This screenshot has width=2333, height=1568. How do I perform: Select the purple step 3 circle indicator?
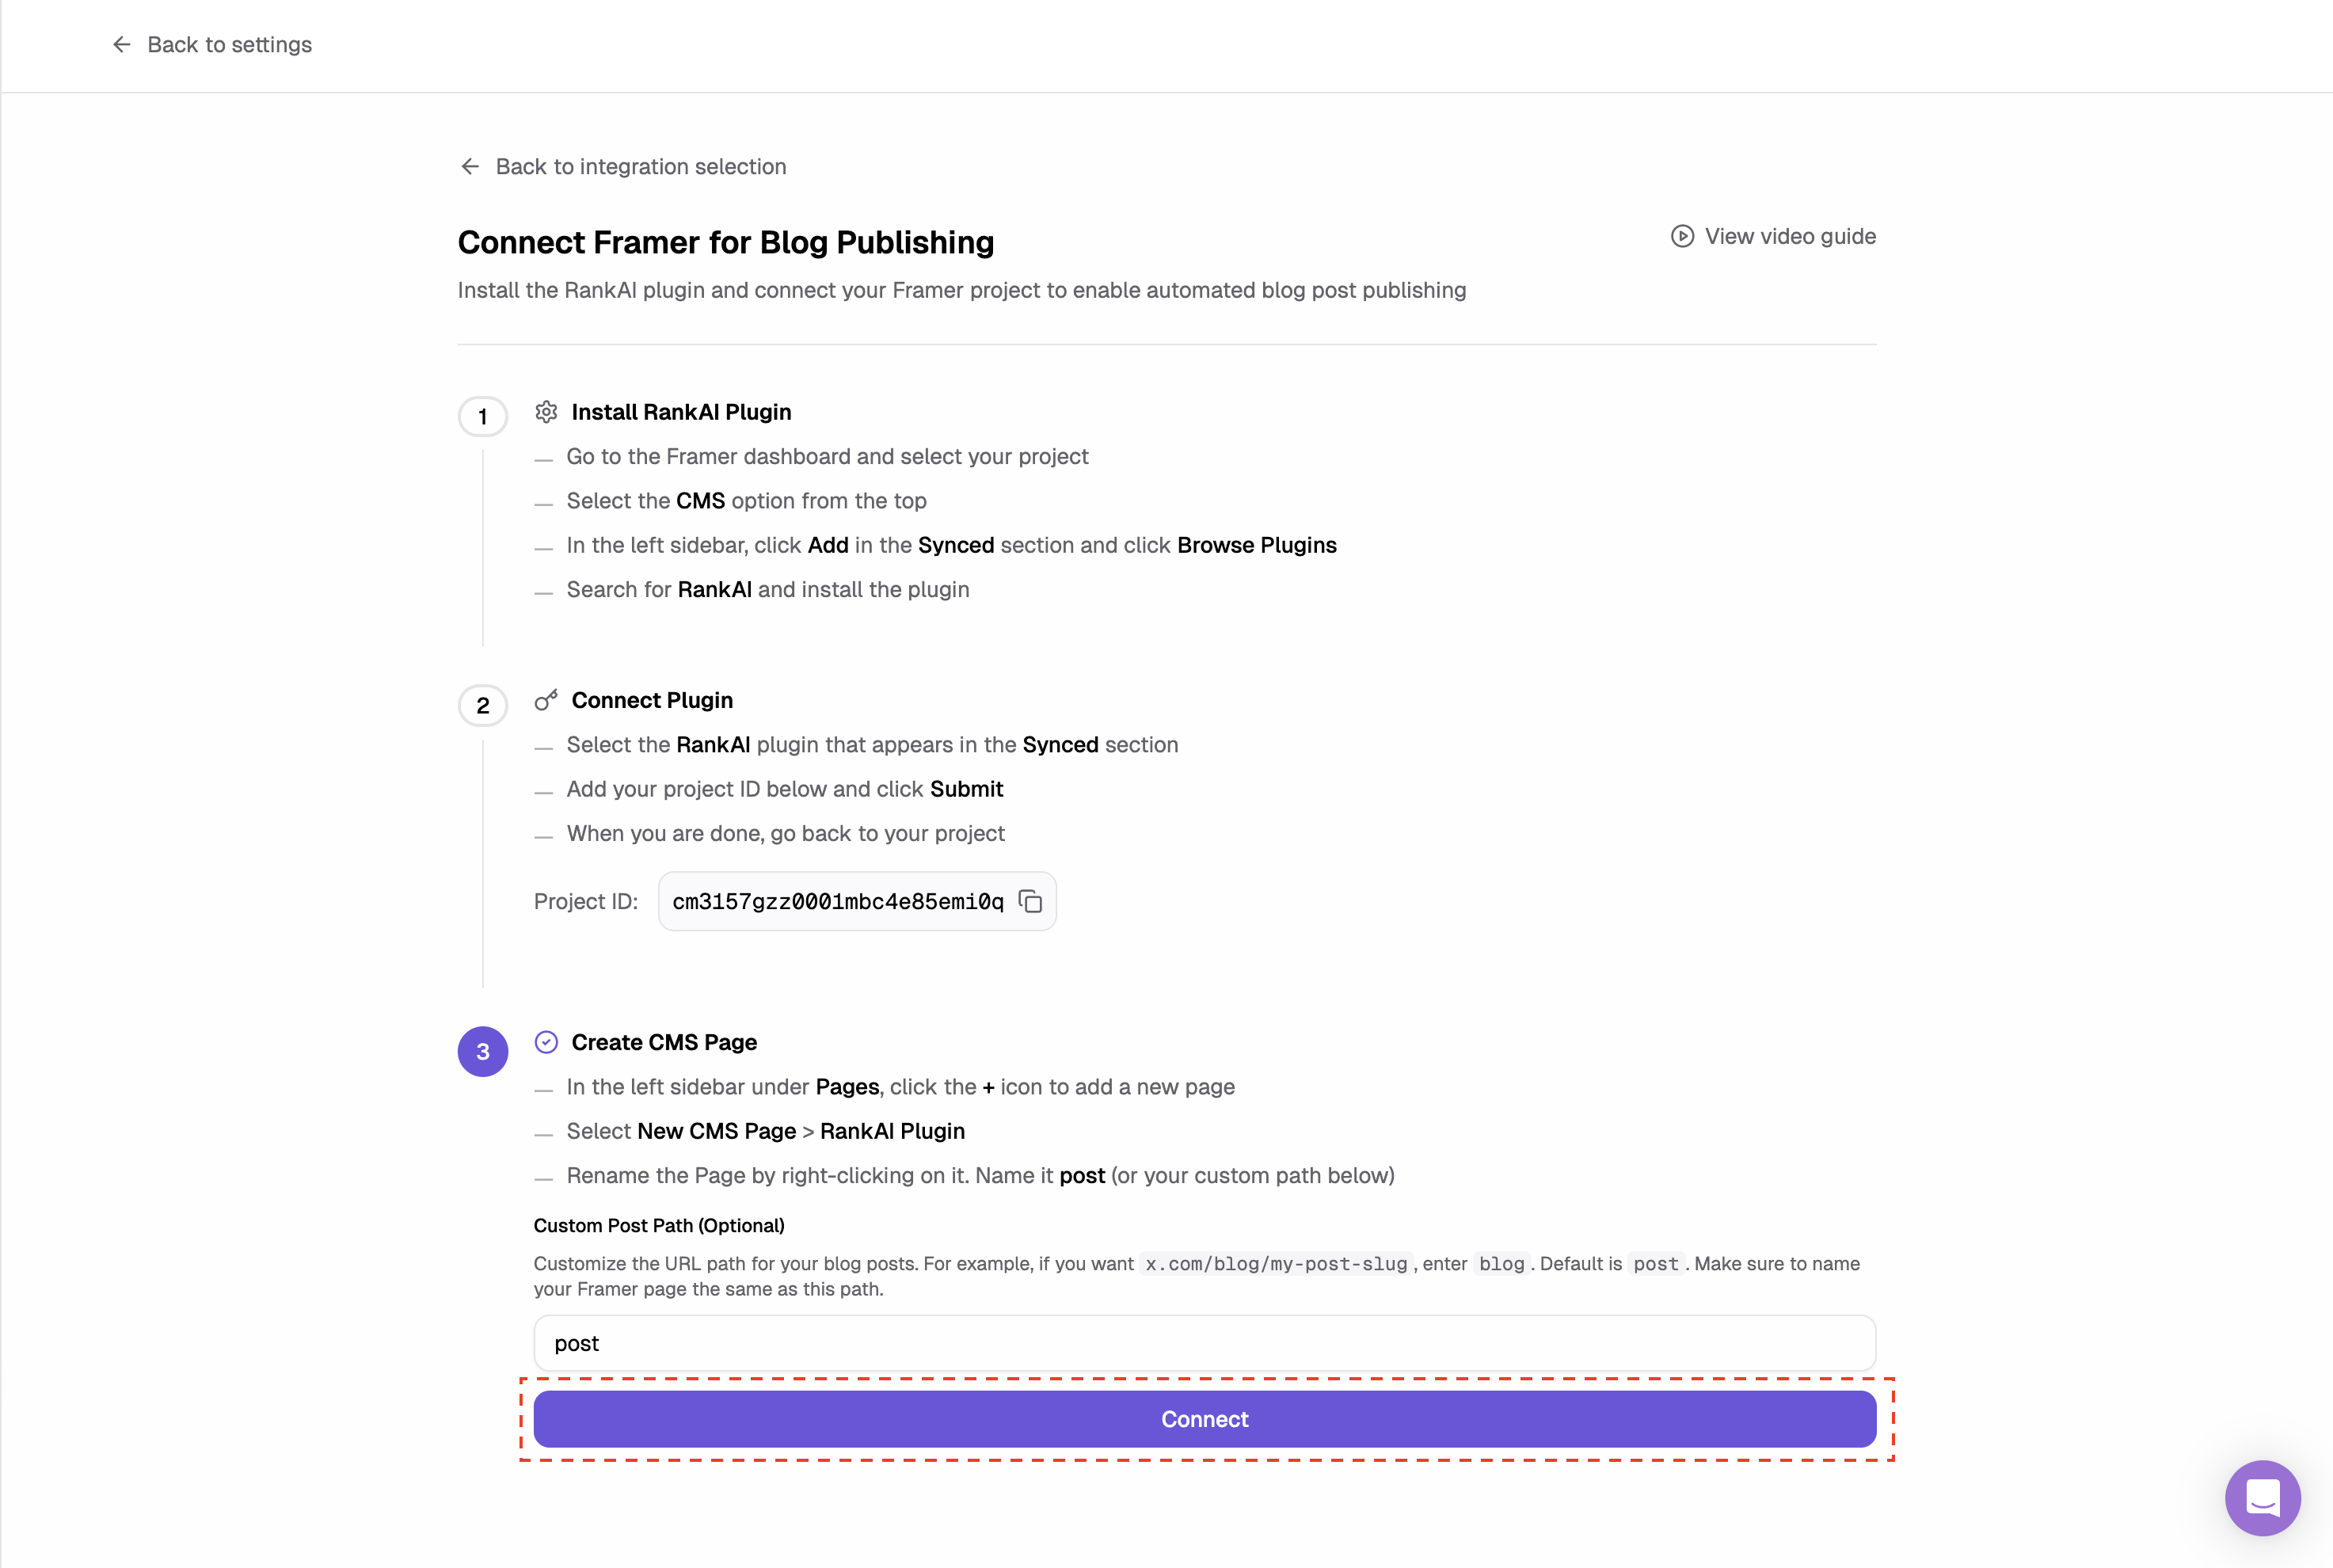click(483, 1051)
